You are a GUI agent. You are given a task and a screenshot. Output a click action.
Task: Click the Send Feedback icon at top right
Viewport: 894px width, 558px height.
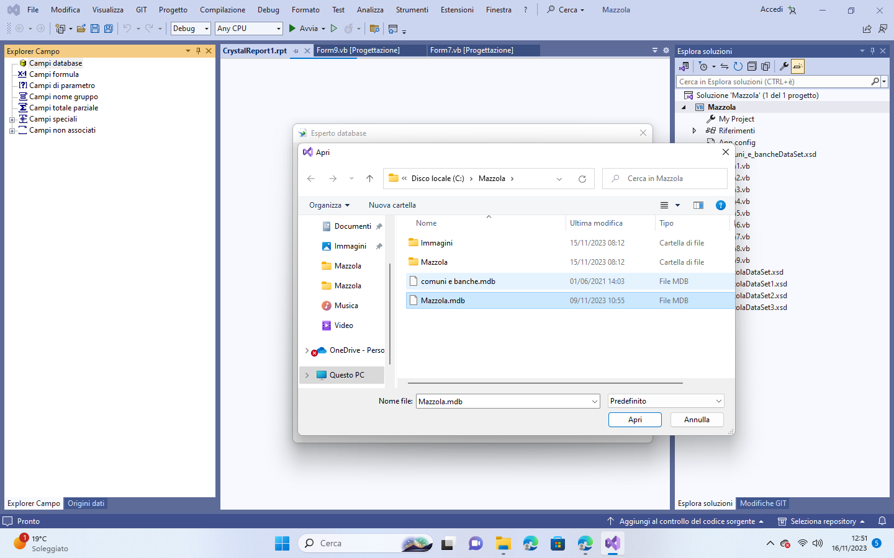883,29
